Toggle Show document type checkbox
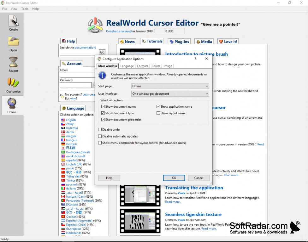308x242 pixels. point(103,113)
